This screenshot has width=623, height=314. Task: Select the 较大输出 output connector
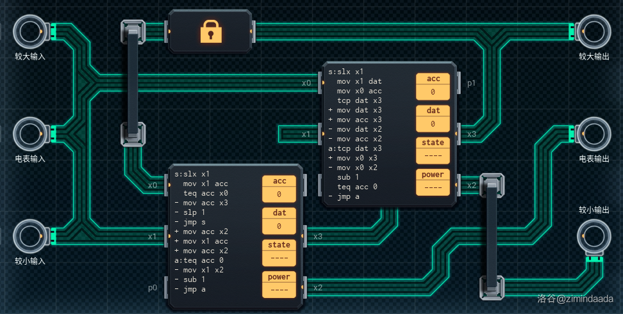click(x=594, y=31)
